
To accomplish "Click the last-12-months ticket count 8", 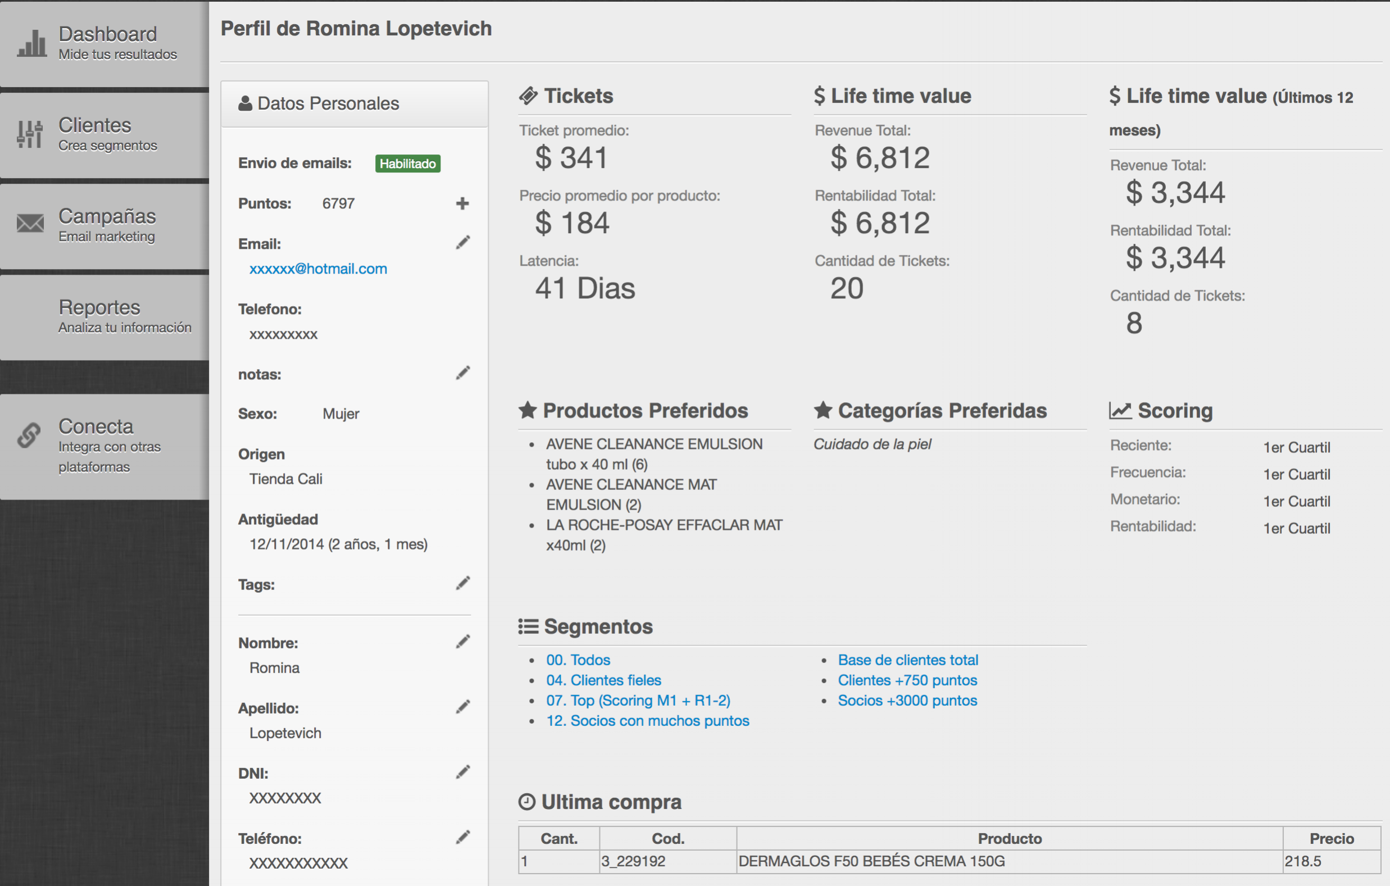I will tap(1134, 322).
